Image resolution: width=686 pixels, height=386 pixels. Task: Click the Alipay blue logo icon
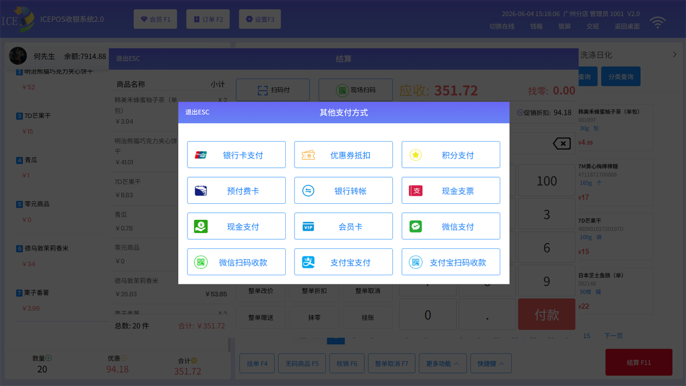click(x=308, y=262)
